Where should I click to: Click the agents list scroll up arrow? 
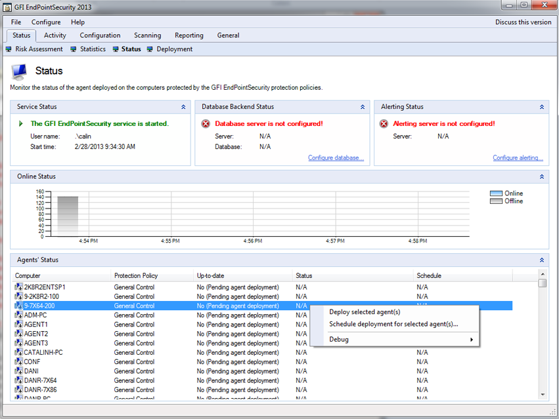coord(543,274)
